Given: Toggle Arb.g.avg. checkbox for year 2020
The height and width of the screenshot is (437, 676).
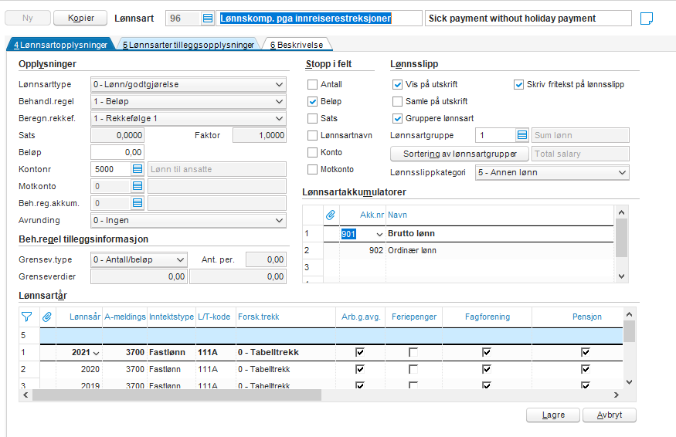Looking at the screenshot, I should click(359, 369).
